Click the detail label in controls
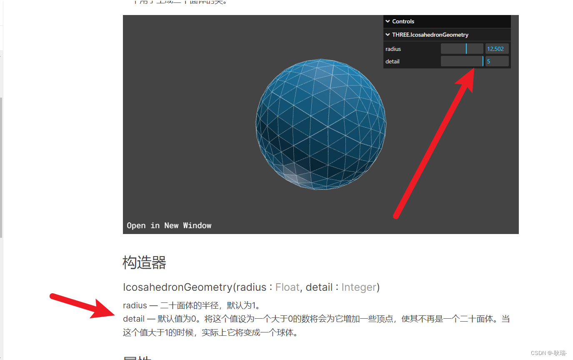Screen dimensions: 573x360 coord(392,61)
